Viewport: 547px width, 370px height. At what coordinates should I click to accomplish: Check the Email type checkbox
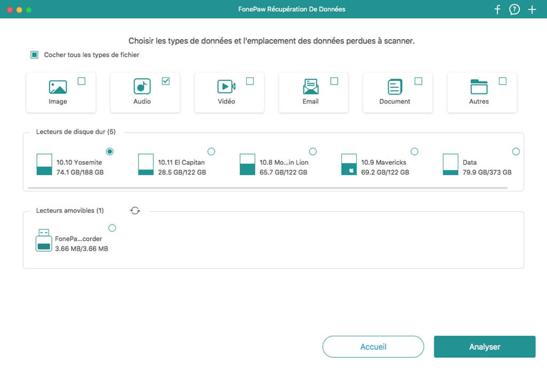coord(334,81)
